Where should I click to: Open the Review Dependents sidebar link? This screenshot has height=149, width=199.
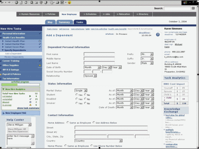[14, 57]
